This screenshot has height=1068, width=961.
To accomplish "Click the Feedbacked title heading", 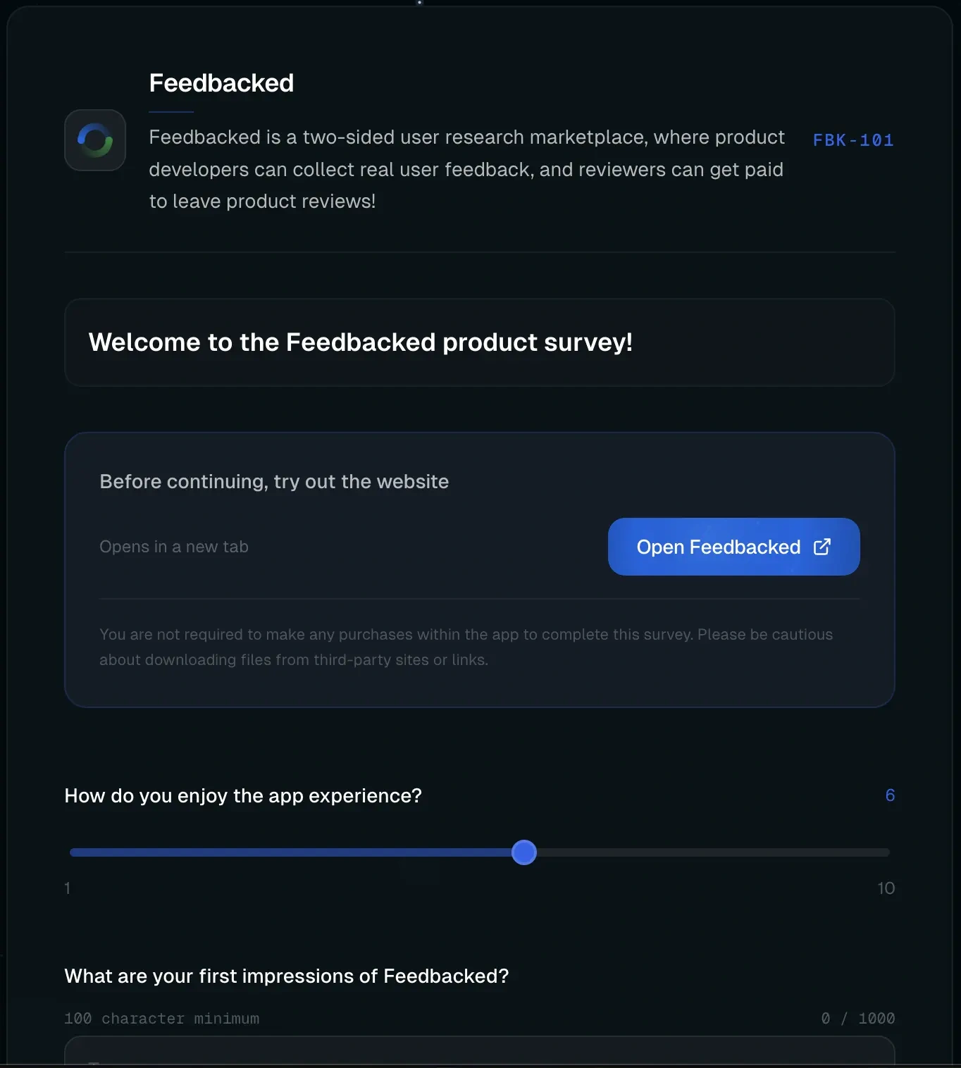I will pyautogui.click(x=221, y=83).
